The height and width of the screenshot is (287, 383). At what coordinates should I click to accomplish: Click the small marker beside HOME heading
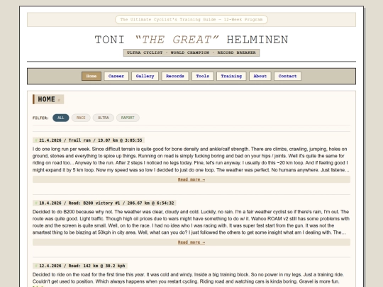(x=59, y=100)
